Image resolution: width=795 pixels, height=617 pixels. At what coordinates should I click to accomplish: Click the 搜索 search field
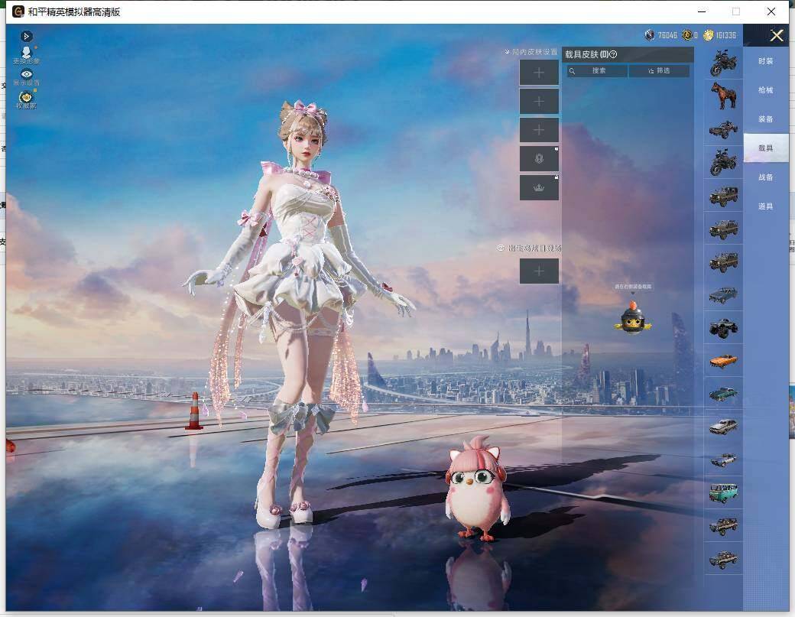click(597, 71)
